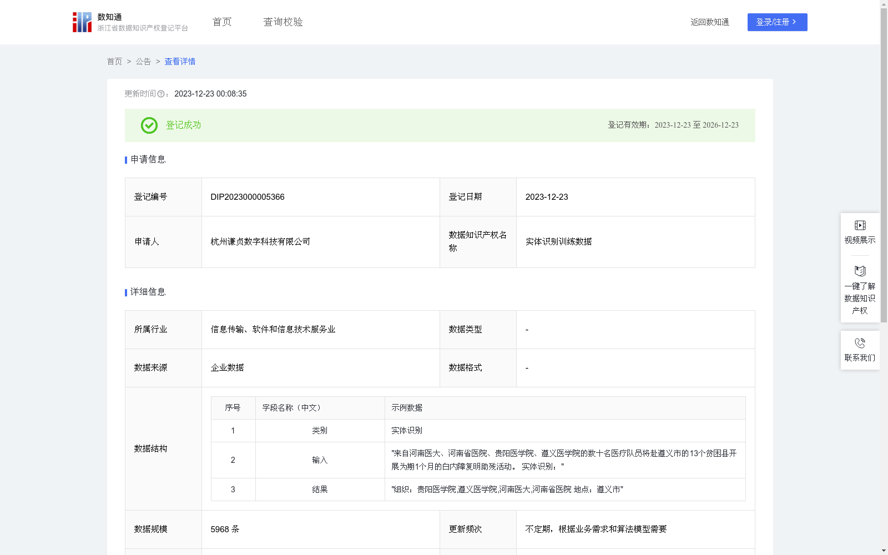Screen dimensions: 888x555
Task: Click the 输入 field cell
Action: point(320,460)
